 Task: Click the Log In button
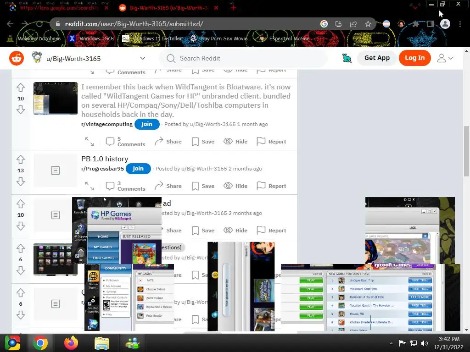[414, 58]
